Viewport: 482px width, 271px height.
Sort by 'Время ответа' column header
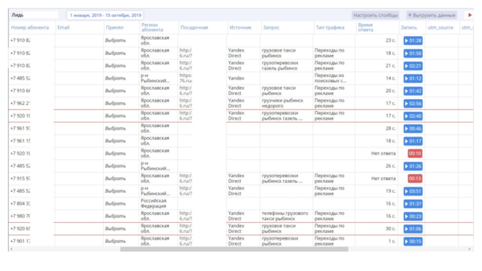[365, 28]
